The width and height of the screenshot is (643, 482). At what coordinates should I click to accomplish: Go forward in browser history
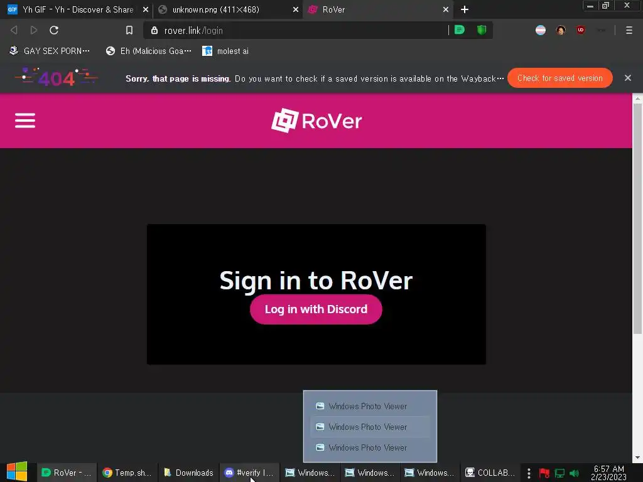click(34, 30)
